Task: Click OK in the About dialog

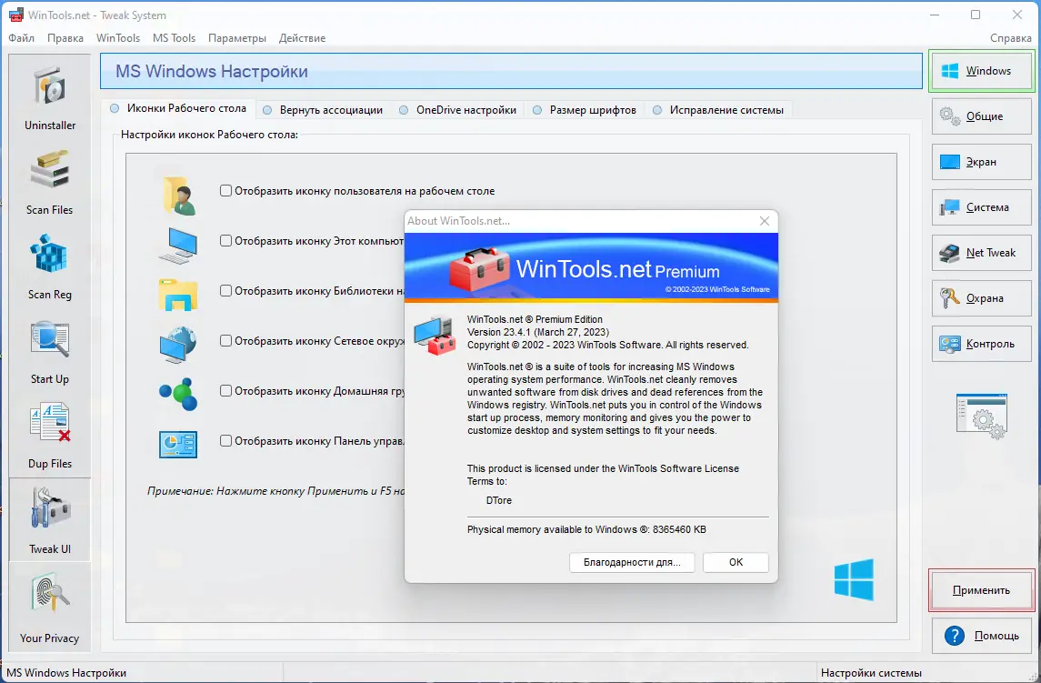Action: point(736,562)
